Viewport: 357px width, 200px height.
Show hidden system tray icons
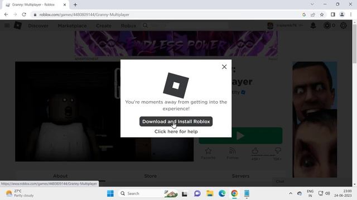291,193
